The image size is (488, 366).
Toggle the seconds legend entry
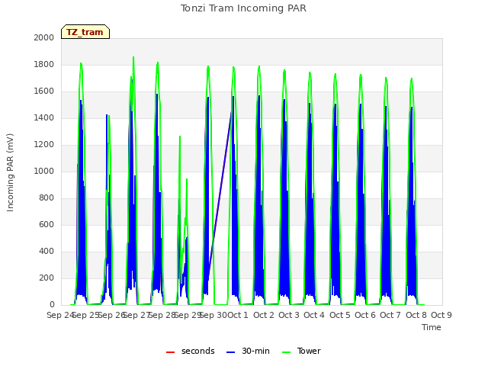pyautogui.click(x=191, y=351)
